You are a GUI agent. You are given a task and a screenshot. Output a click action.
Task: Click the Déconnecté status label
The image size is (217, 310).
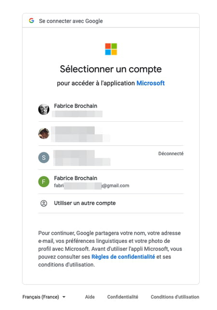(x=171, y=154)
